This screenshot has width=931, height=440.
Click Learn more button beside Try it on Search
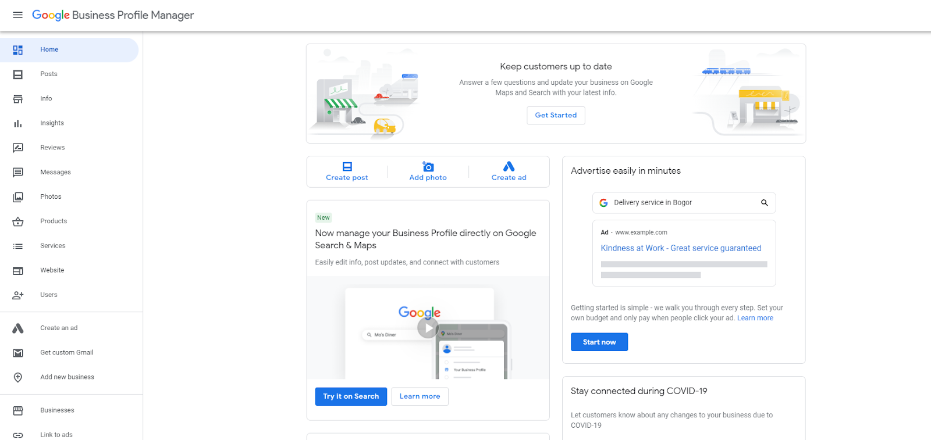pyautogui.click(x=420, y=396)
